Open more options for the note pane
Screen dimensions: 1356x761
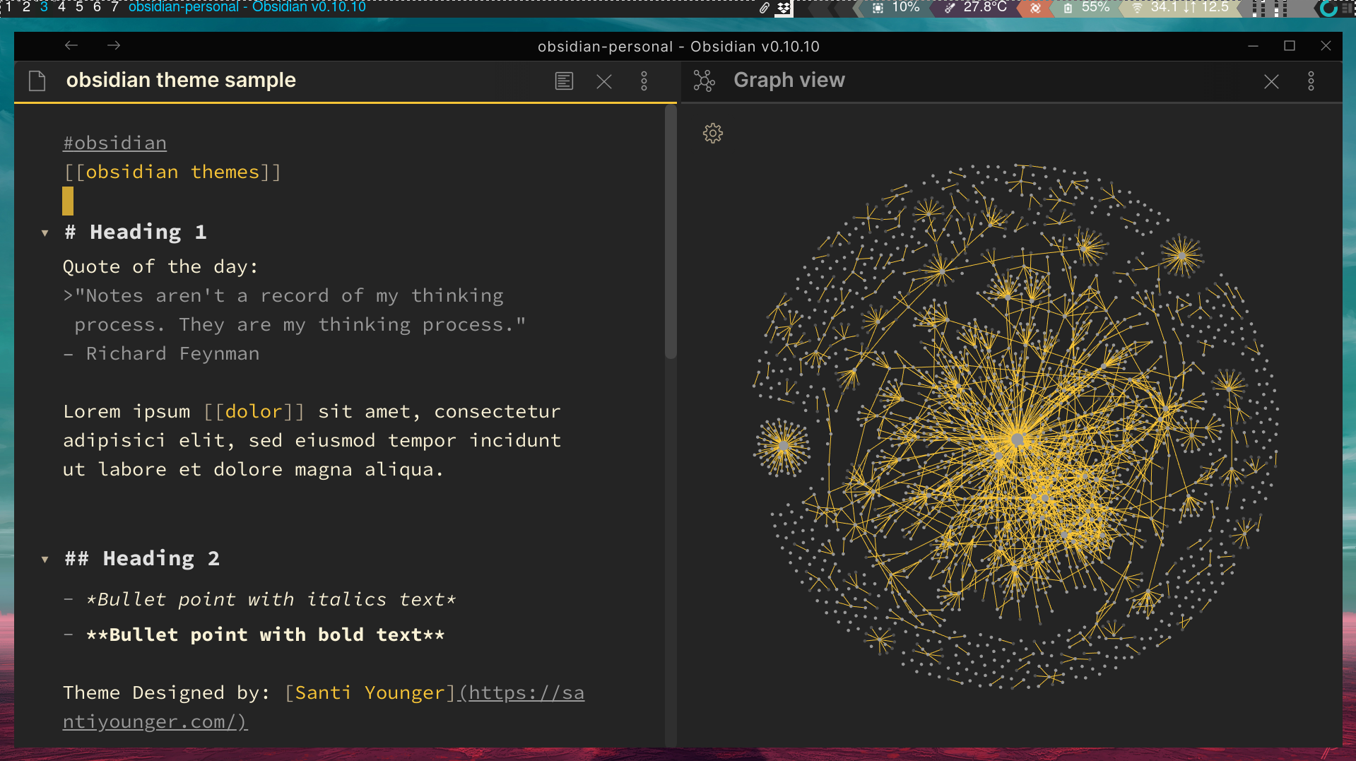coord(644,81)
